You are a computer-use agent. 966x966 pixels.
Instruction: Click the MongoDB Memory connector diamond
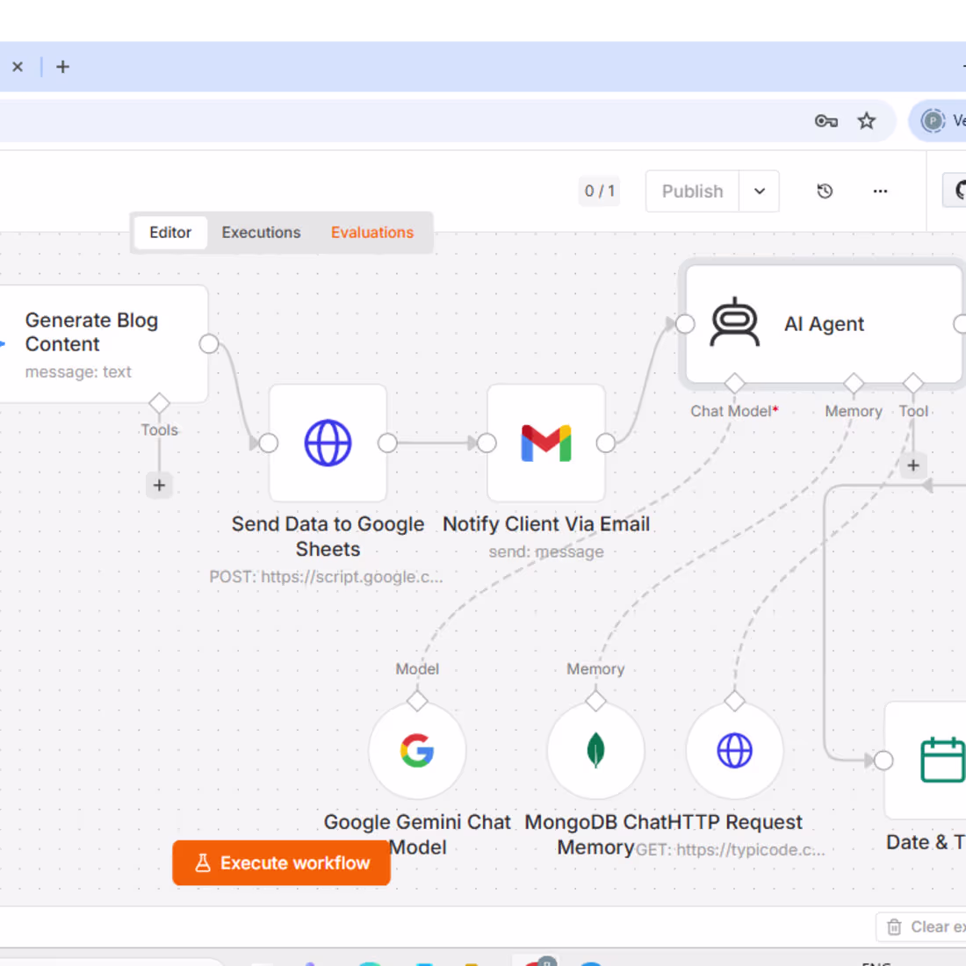(595, 701)
